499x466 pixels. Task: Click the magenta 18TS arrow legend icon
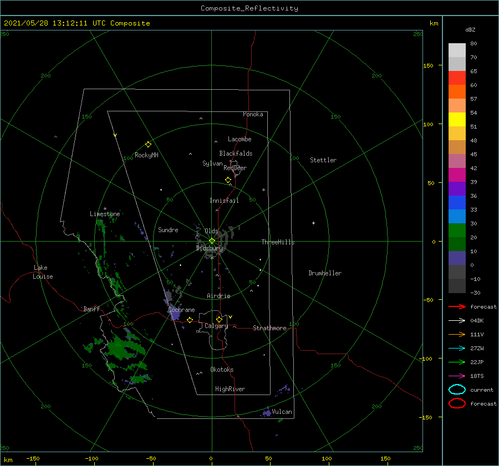point(457,376)
